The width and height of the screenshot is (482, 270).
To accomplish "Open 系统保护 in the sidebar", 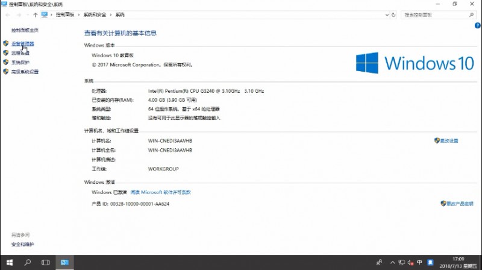I will 20,63.
